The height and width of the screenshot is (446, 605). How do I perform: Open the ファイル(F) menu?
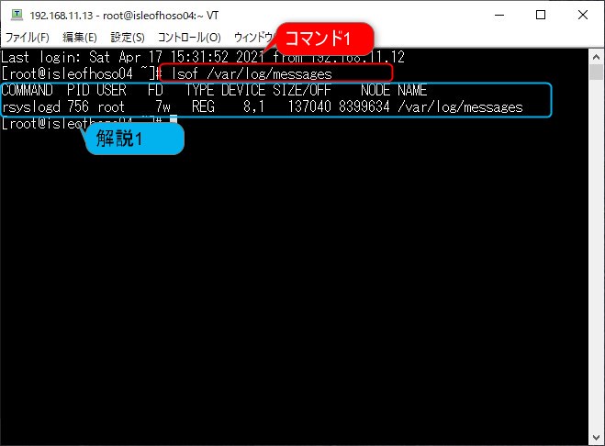(27, 37)
